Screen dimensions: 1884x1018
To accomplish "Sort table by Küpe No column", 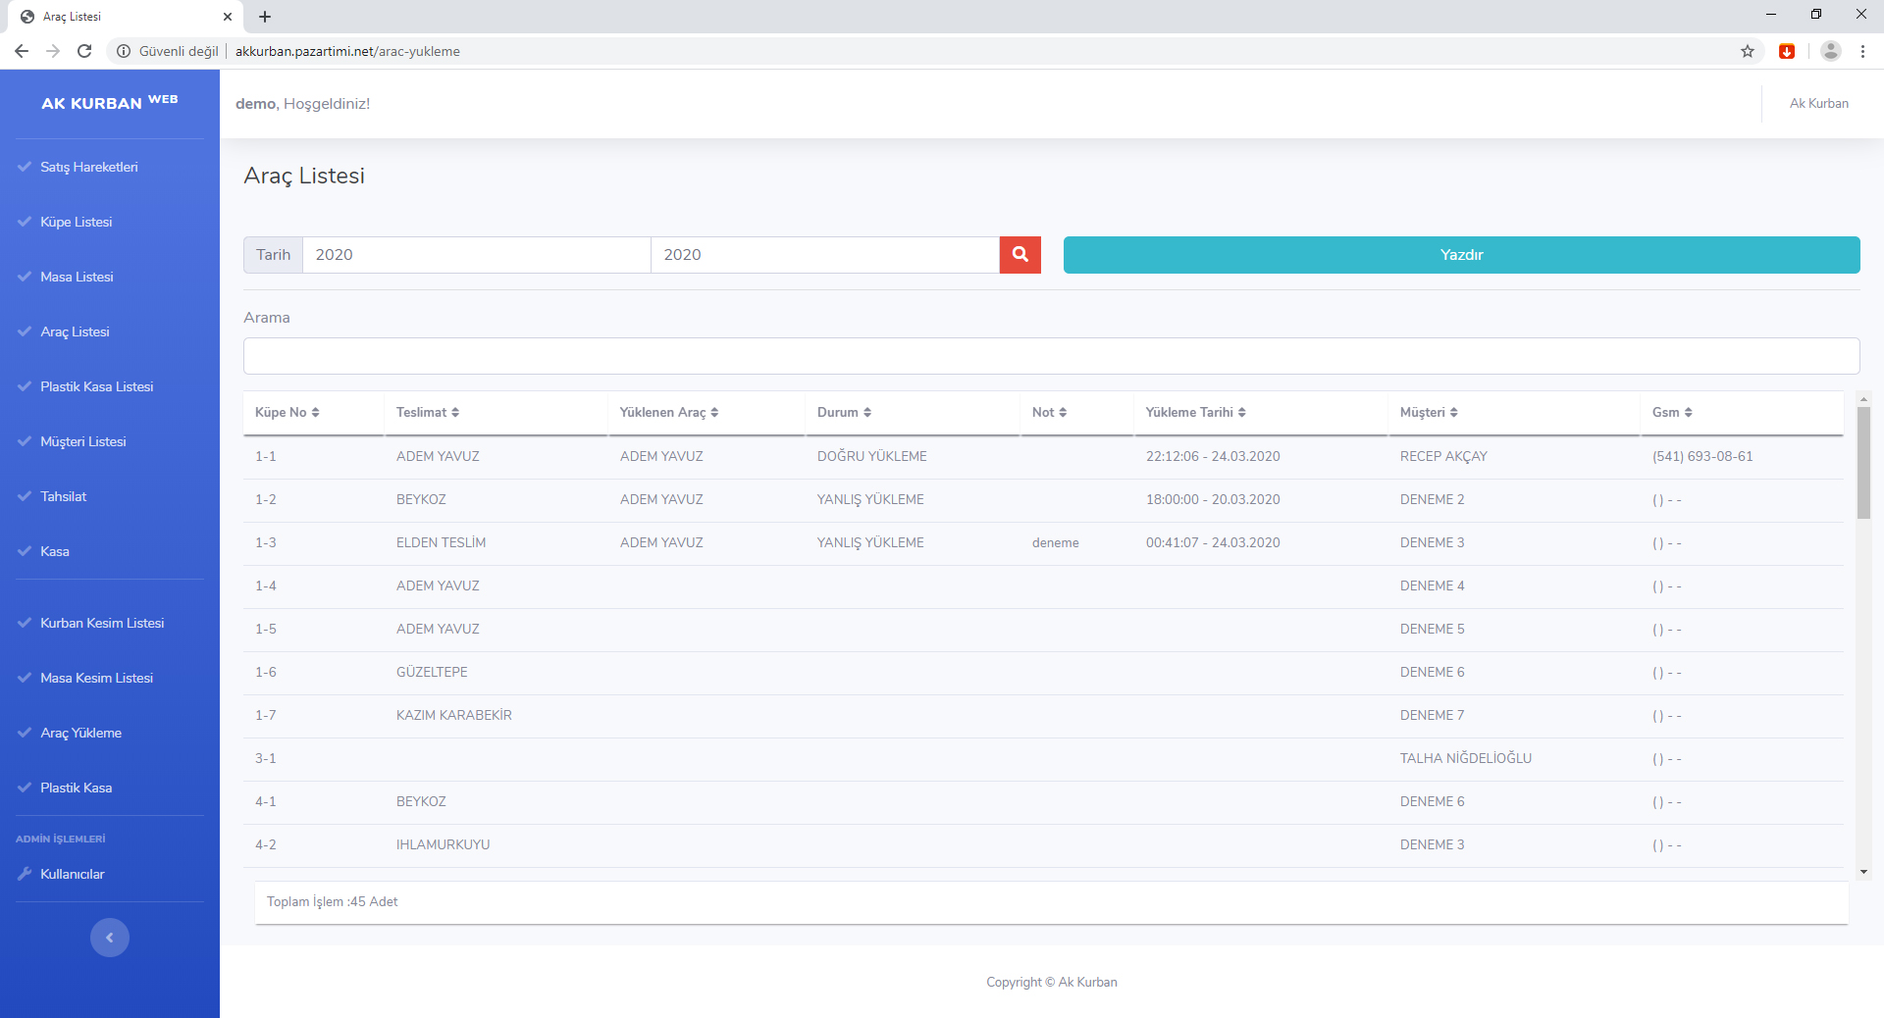I will point(287,413).
